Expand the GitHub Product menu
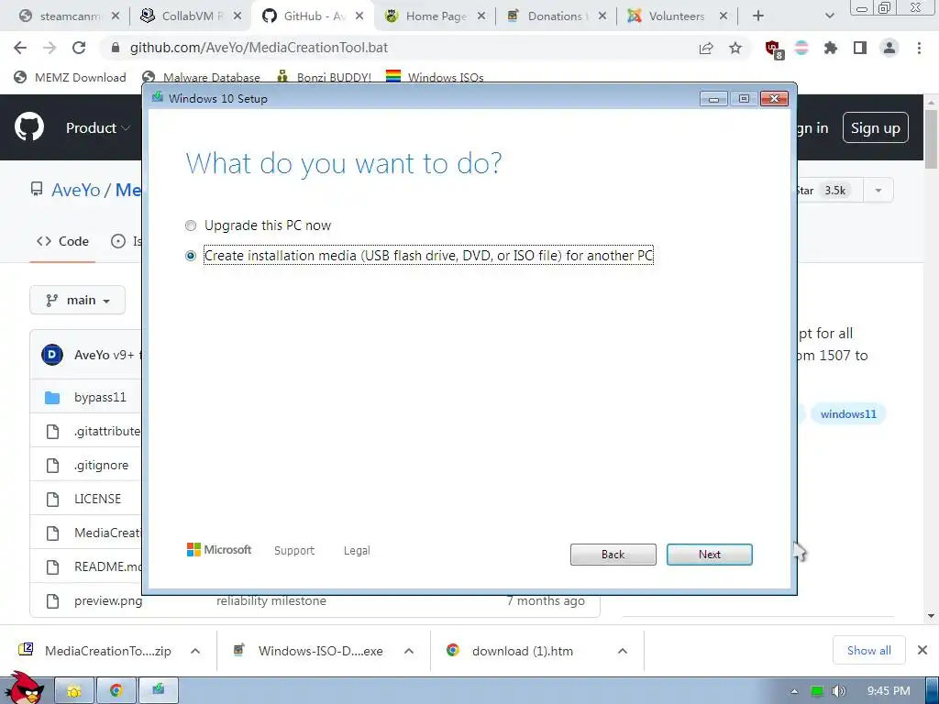This screenshot has height=704, width=939. pos(98,128)
